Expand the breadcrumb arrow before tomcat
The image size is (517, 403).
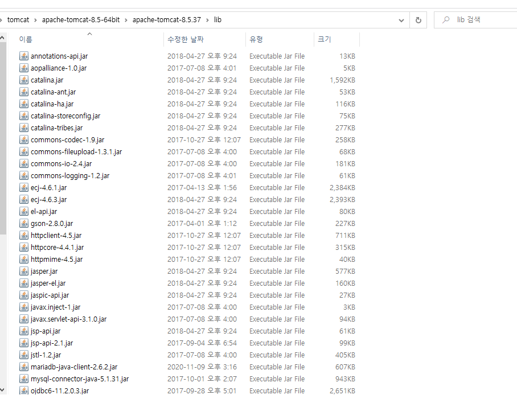pyautogui.click(x=1, y=20)
